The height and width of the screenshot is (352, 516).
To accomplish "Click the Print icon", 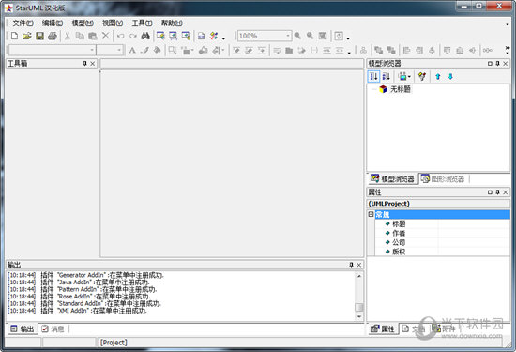I will 53,36.
